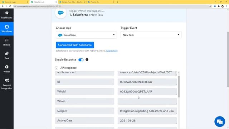Go forward in the browser
Viewport: 229px width, 129px height.
6,6
